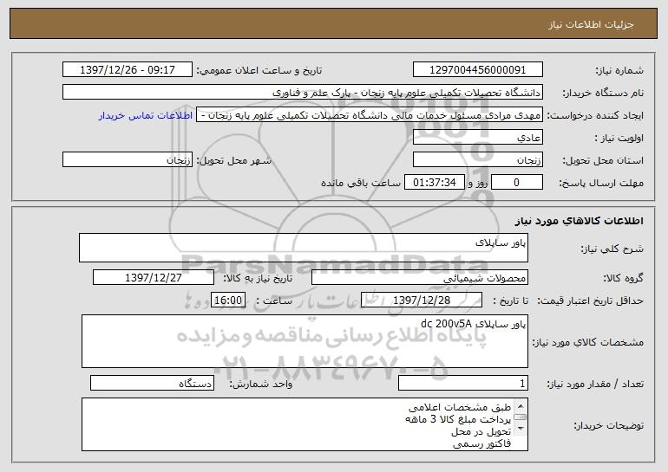Screen dimensions: 668x472
Task: Click the شهر محل تحویل field
Action: point(128,160)
